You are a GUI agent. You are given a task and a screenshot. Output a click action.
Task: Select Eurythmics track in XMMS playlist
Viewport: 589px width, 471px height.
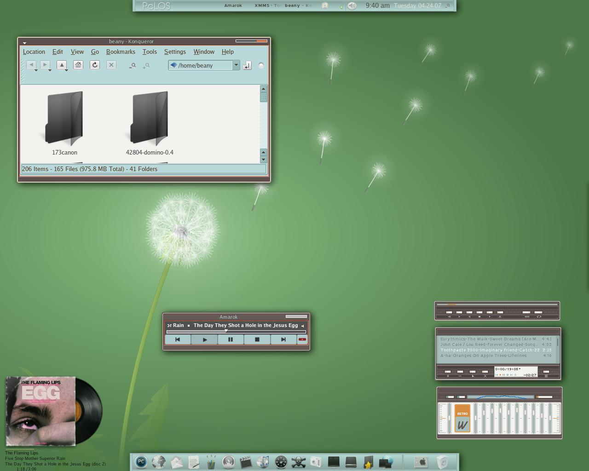(496, 339)
